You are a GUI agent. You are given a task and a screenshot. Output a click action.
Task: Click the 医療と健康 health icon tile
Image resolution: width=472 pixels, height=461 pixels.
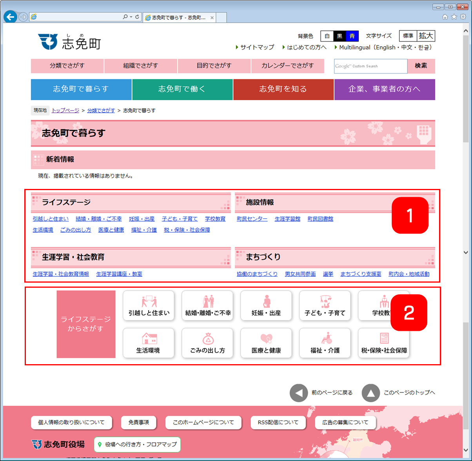click(x=266, y=343)
